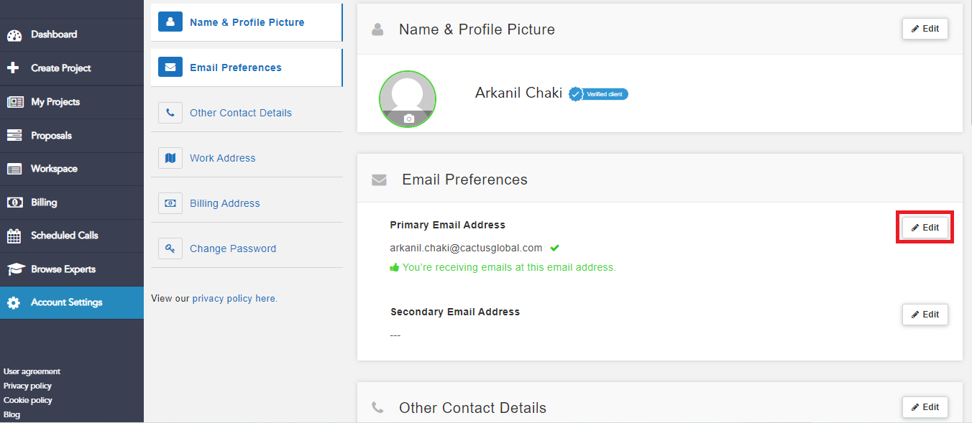Image resolution: width=972 pixels, height=423 pixels.
Task: Click the key icon for Change Password
Action: coord(170,248)
